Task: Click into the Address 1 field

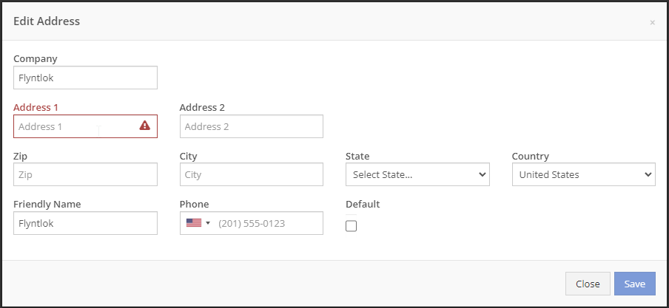Action: (85, 126)
